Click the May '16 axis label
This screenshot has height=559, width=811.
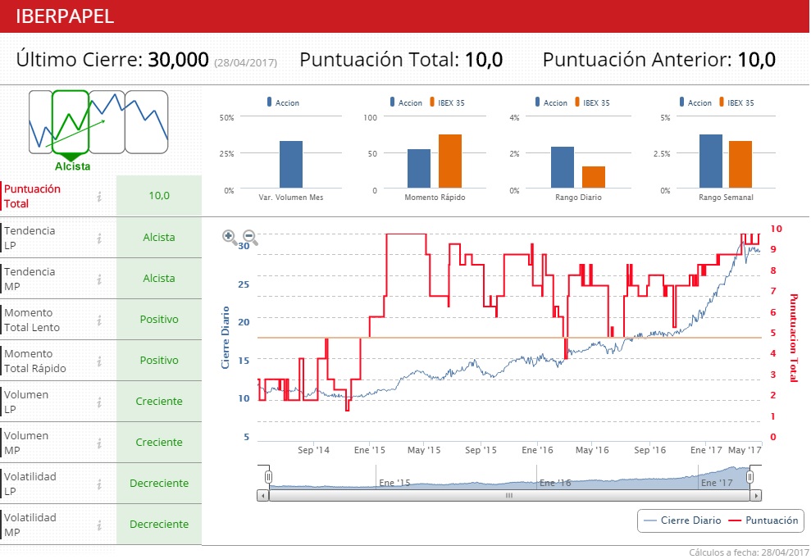pyautogui.click(x=592, y=450)
